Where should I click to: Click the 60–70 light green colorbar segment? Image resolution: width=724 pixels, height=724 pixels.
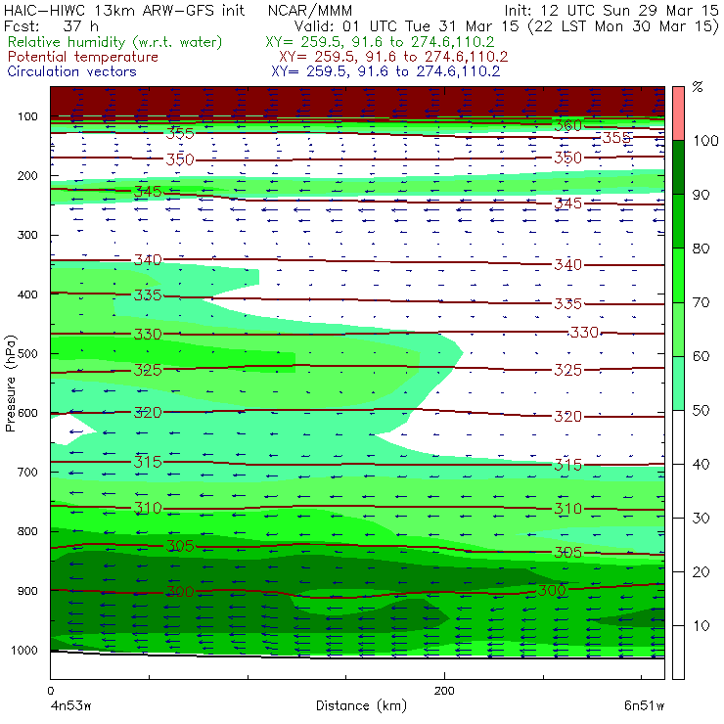coord(678,329)
